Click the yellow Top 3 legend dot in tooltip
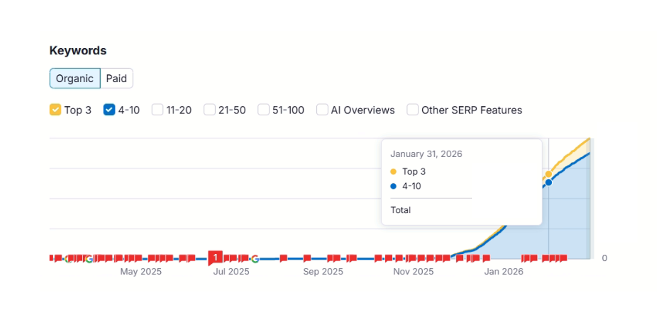 (x=393, y=172)
